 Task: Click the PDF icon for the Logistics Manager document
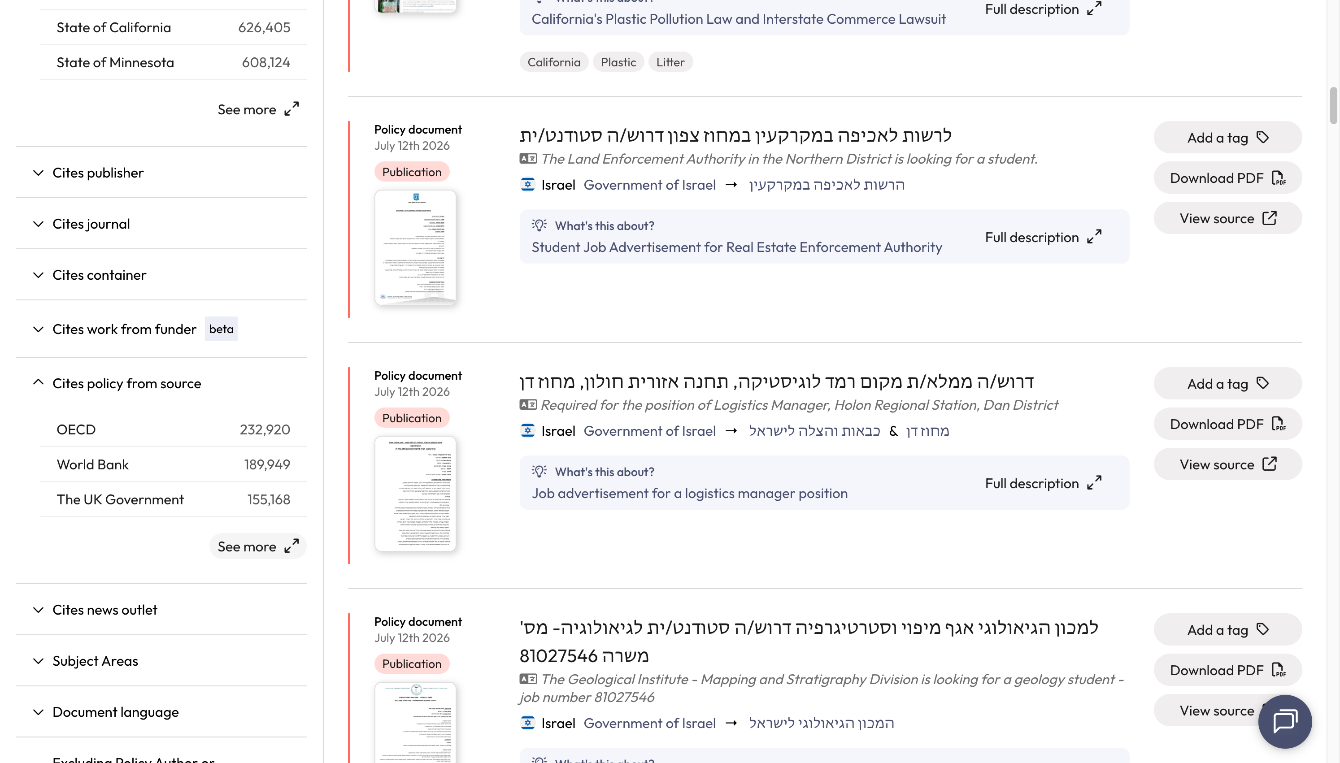pos(1279,424)
